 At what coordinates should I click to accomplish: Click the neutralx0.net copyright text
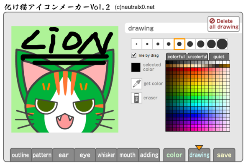(x=135, y=7)
